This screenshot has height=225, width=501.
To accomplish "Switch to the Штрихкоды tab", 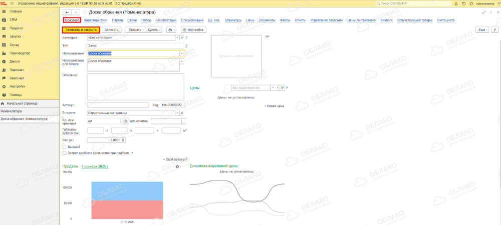I will pos(233,20).
